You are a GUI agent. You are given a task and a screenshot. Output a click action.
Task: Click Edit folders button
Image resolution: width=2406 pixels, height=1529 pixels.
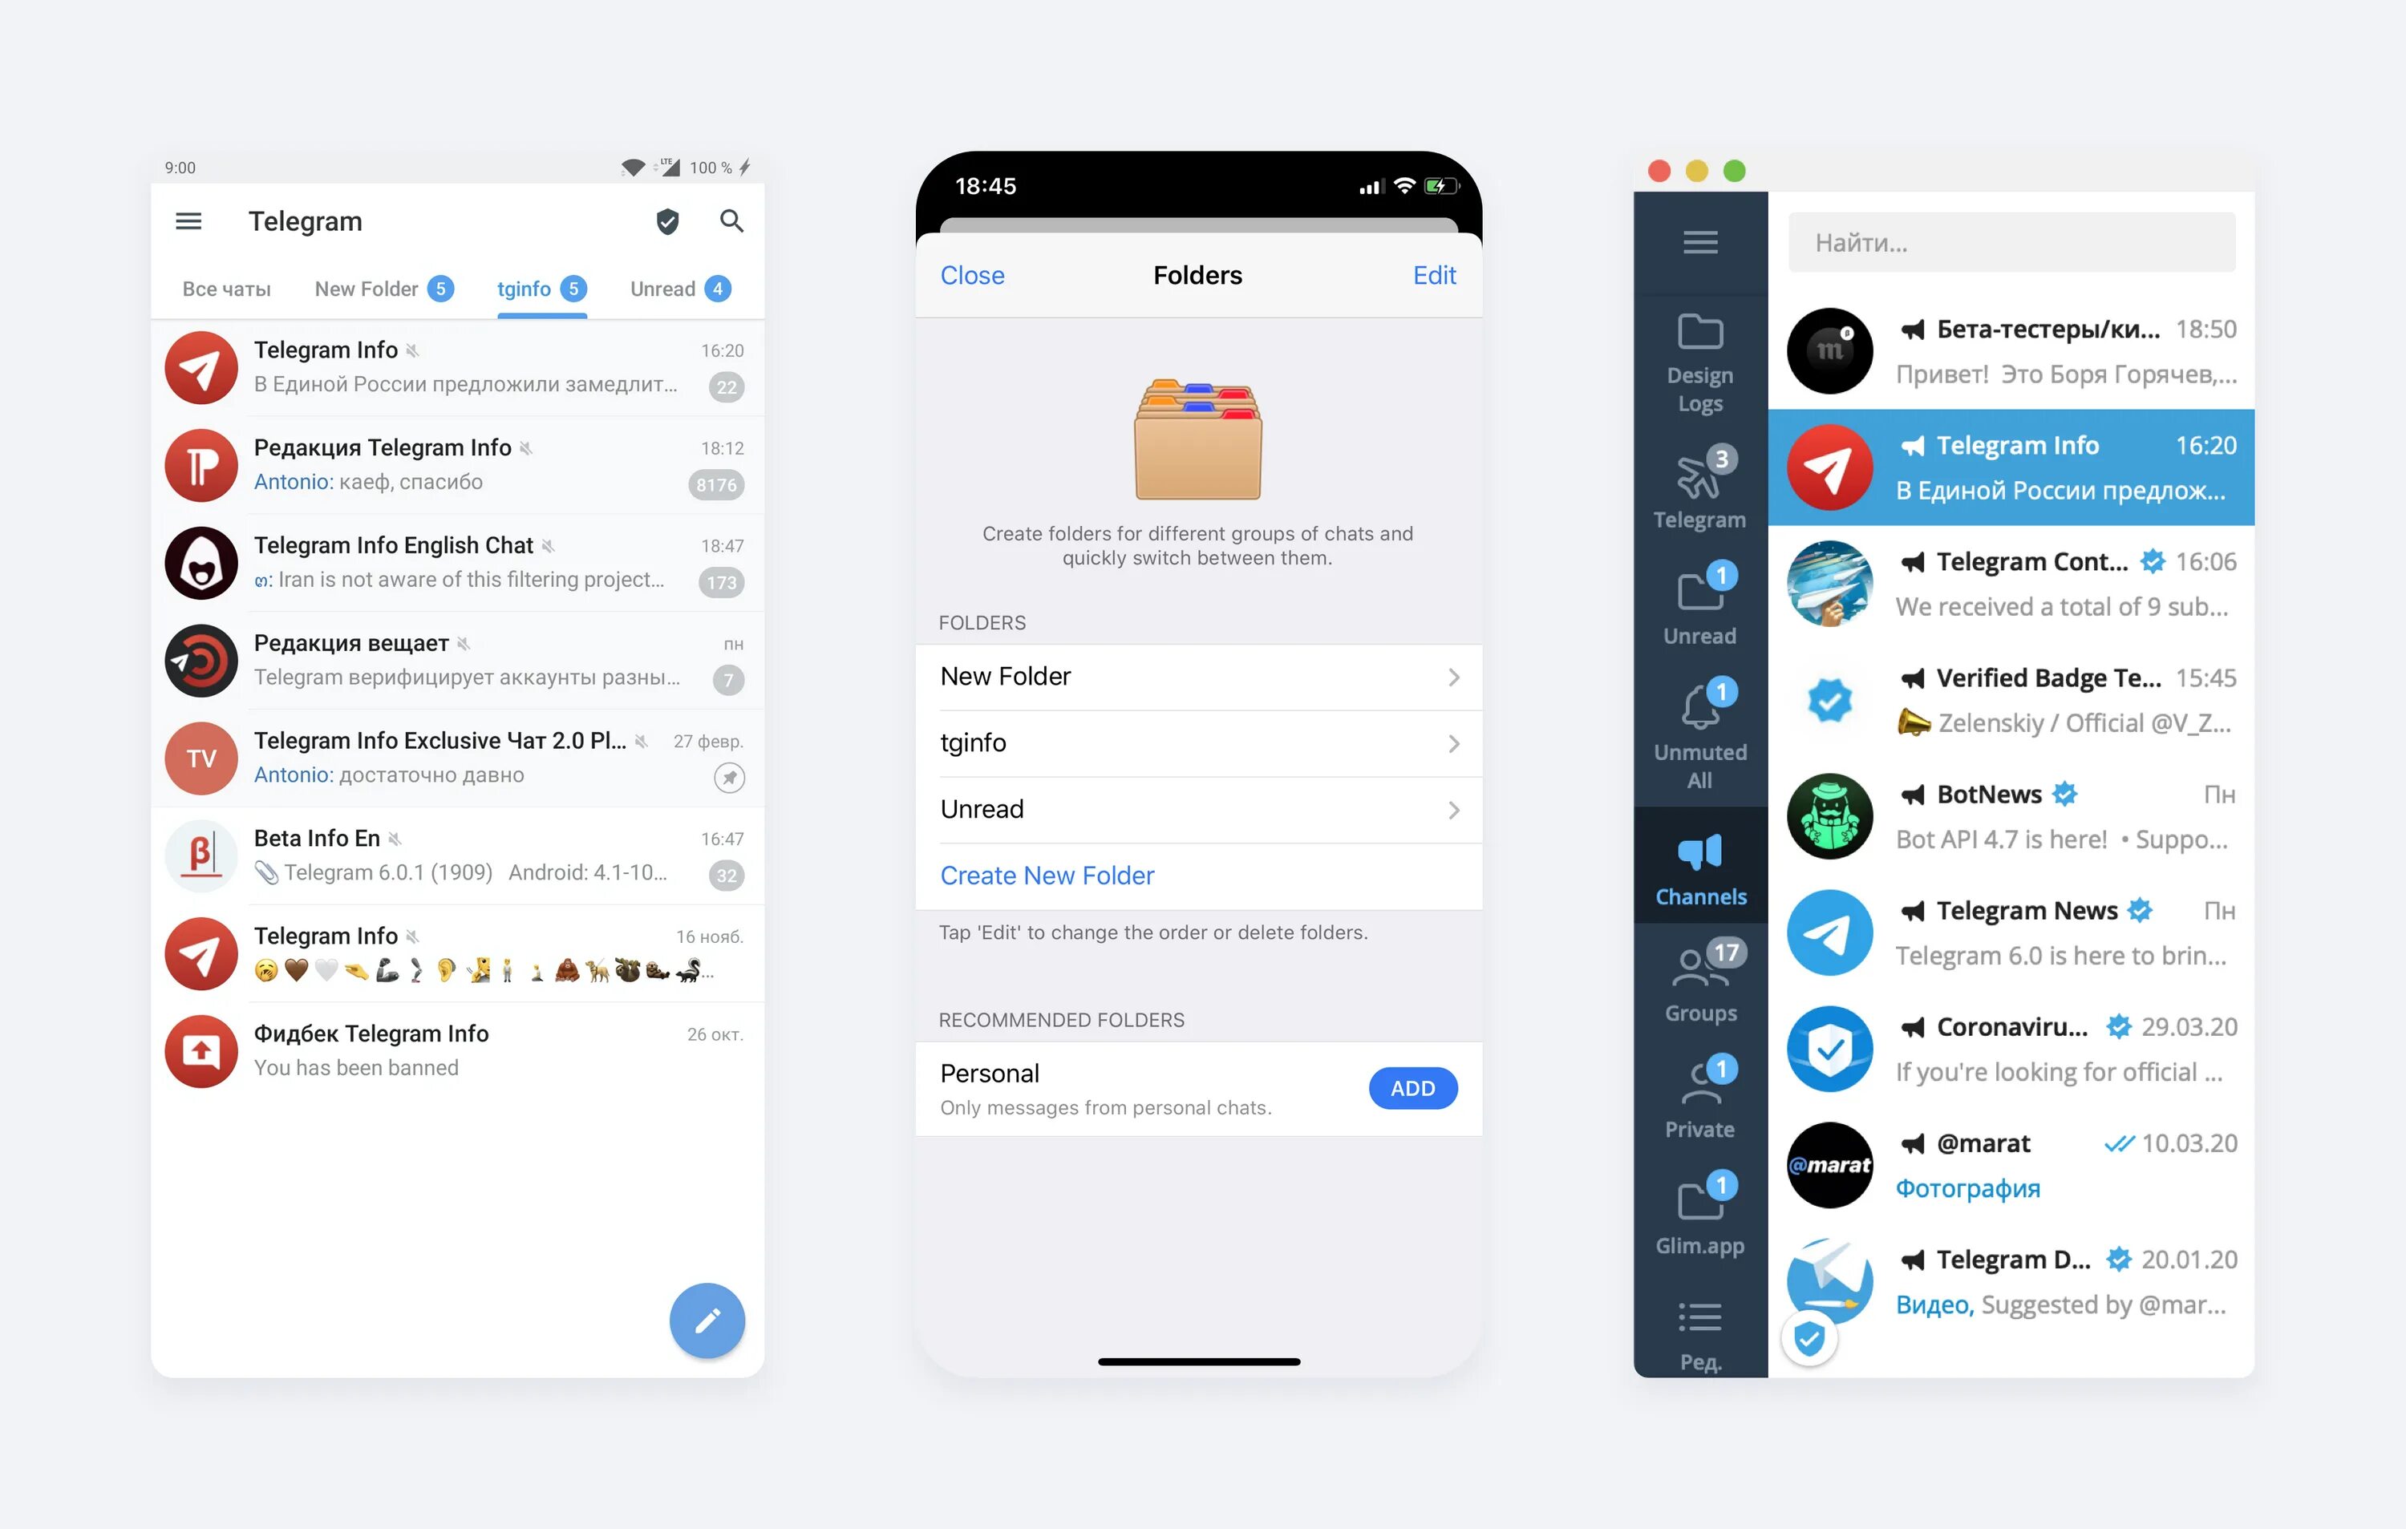tap(1436, 273)
